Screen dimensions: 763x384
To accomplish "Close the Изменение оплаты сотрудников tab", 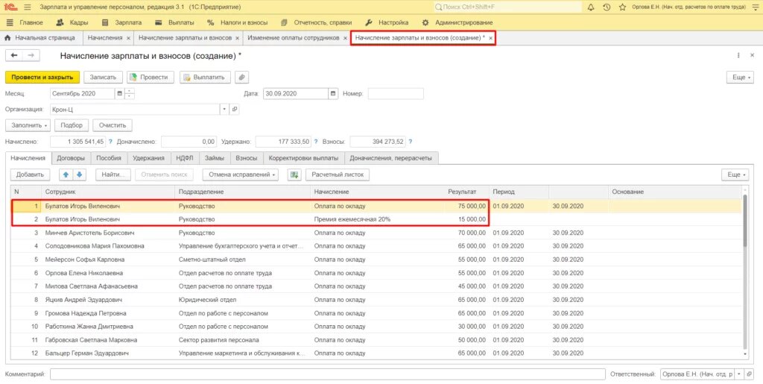I will coord(345,38).
